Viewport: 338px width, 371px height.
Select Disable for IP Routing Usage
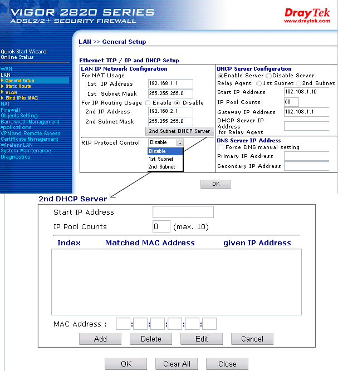click(177, 103)
